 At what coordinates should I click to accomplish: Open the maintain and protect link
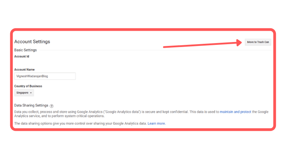(x=235, y=112)
